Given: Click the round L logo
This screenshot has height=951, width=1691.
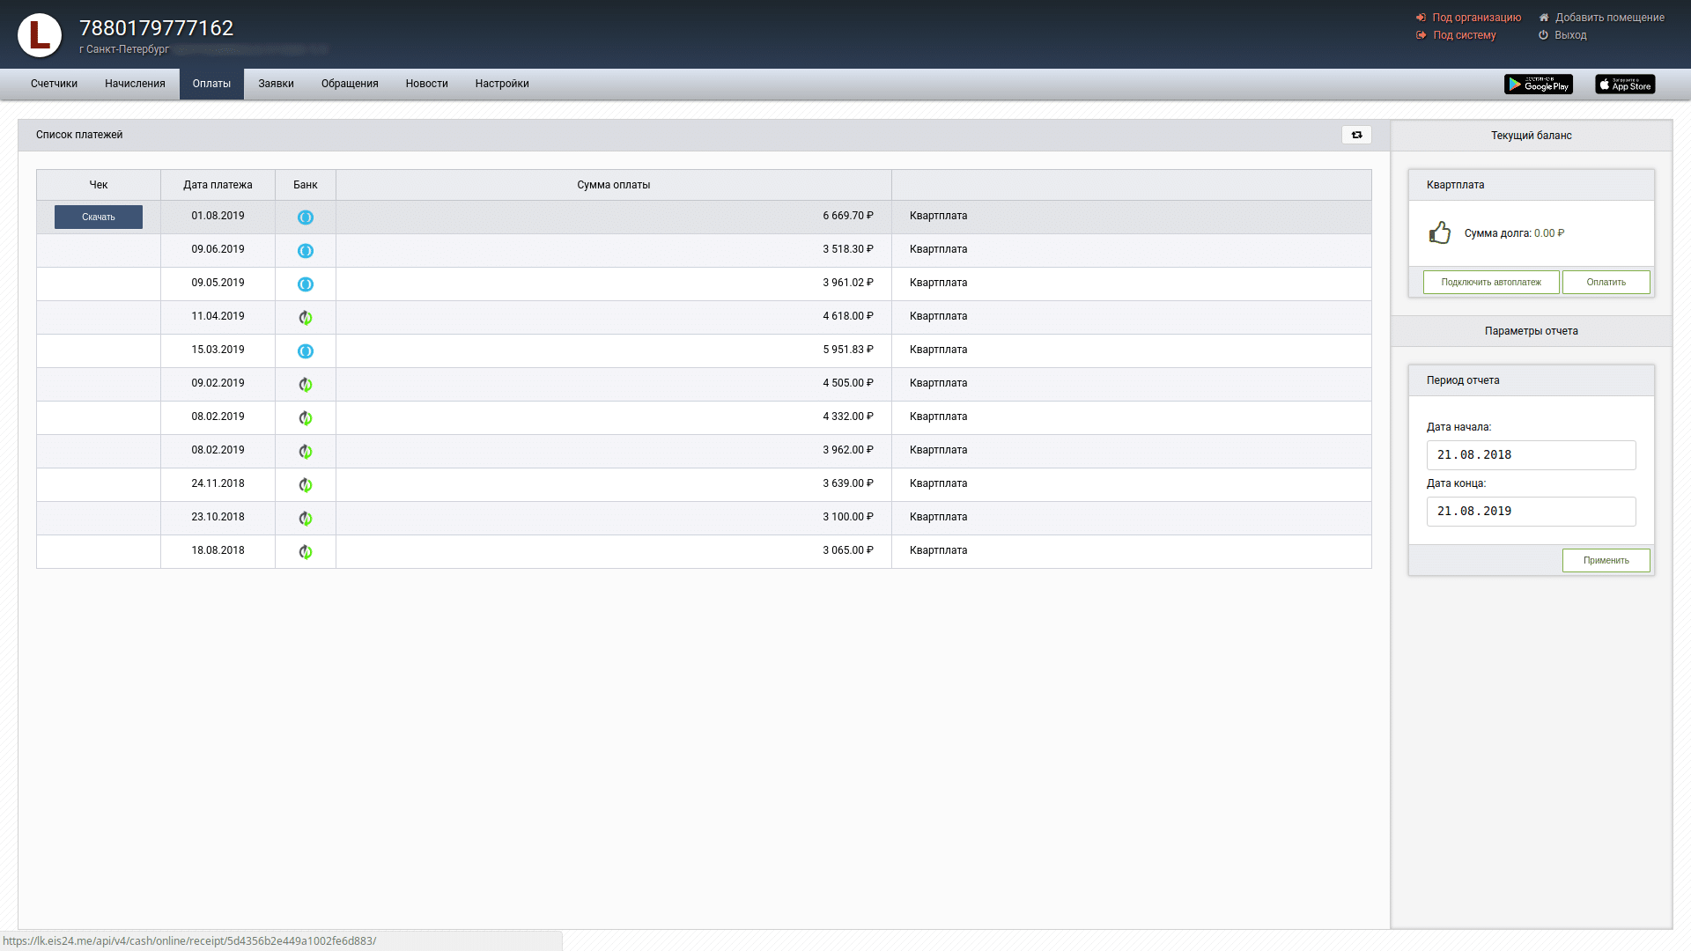Looking at the screenshot, I should pos(40,35).
